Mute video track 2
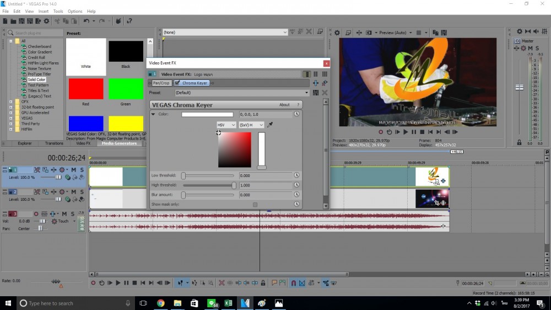 click(x=73, y=192)
